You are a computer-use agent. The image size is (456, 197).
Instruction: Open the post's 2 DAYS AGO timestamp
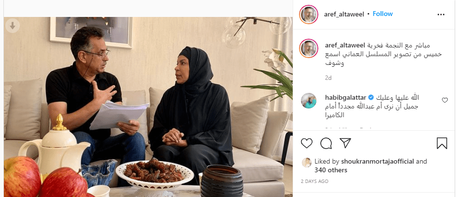[314, 181]
